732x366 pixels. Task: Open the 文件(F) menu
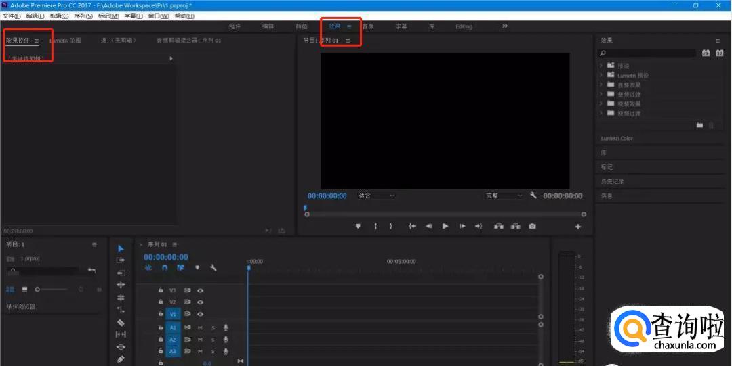[12, 16]
